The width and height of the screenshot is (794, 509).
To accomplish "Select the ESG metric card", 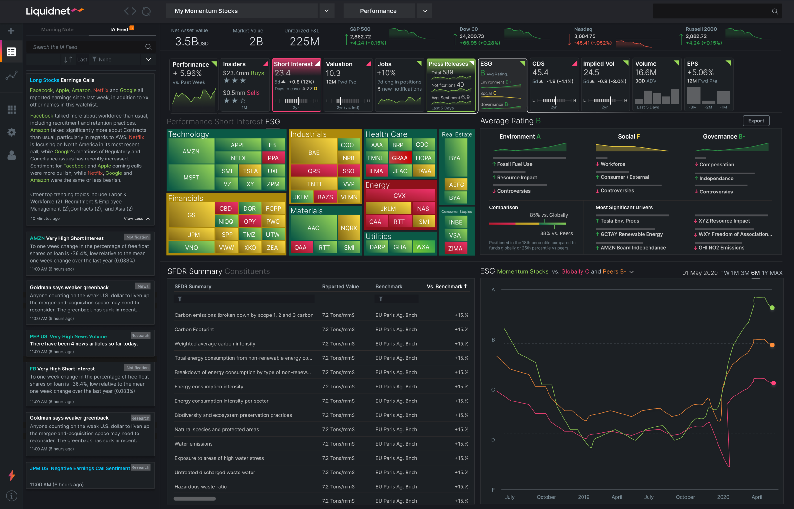I will pyautogui.click(x=502, y=85).
